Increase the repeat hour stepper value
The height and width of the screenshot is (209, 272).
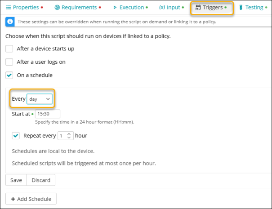click(69, 133)
